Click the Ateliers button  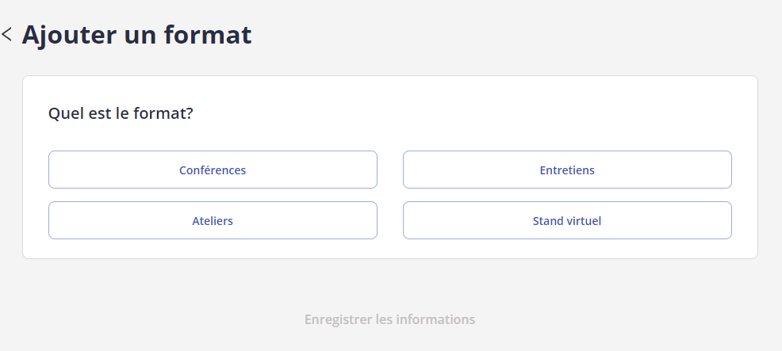point(213,220)
